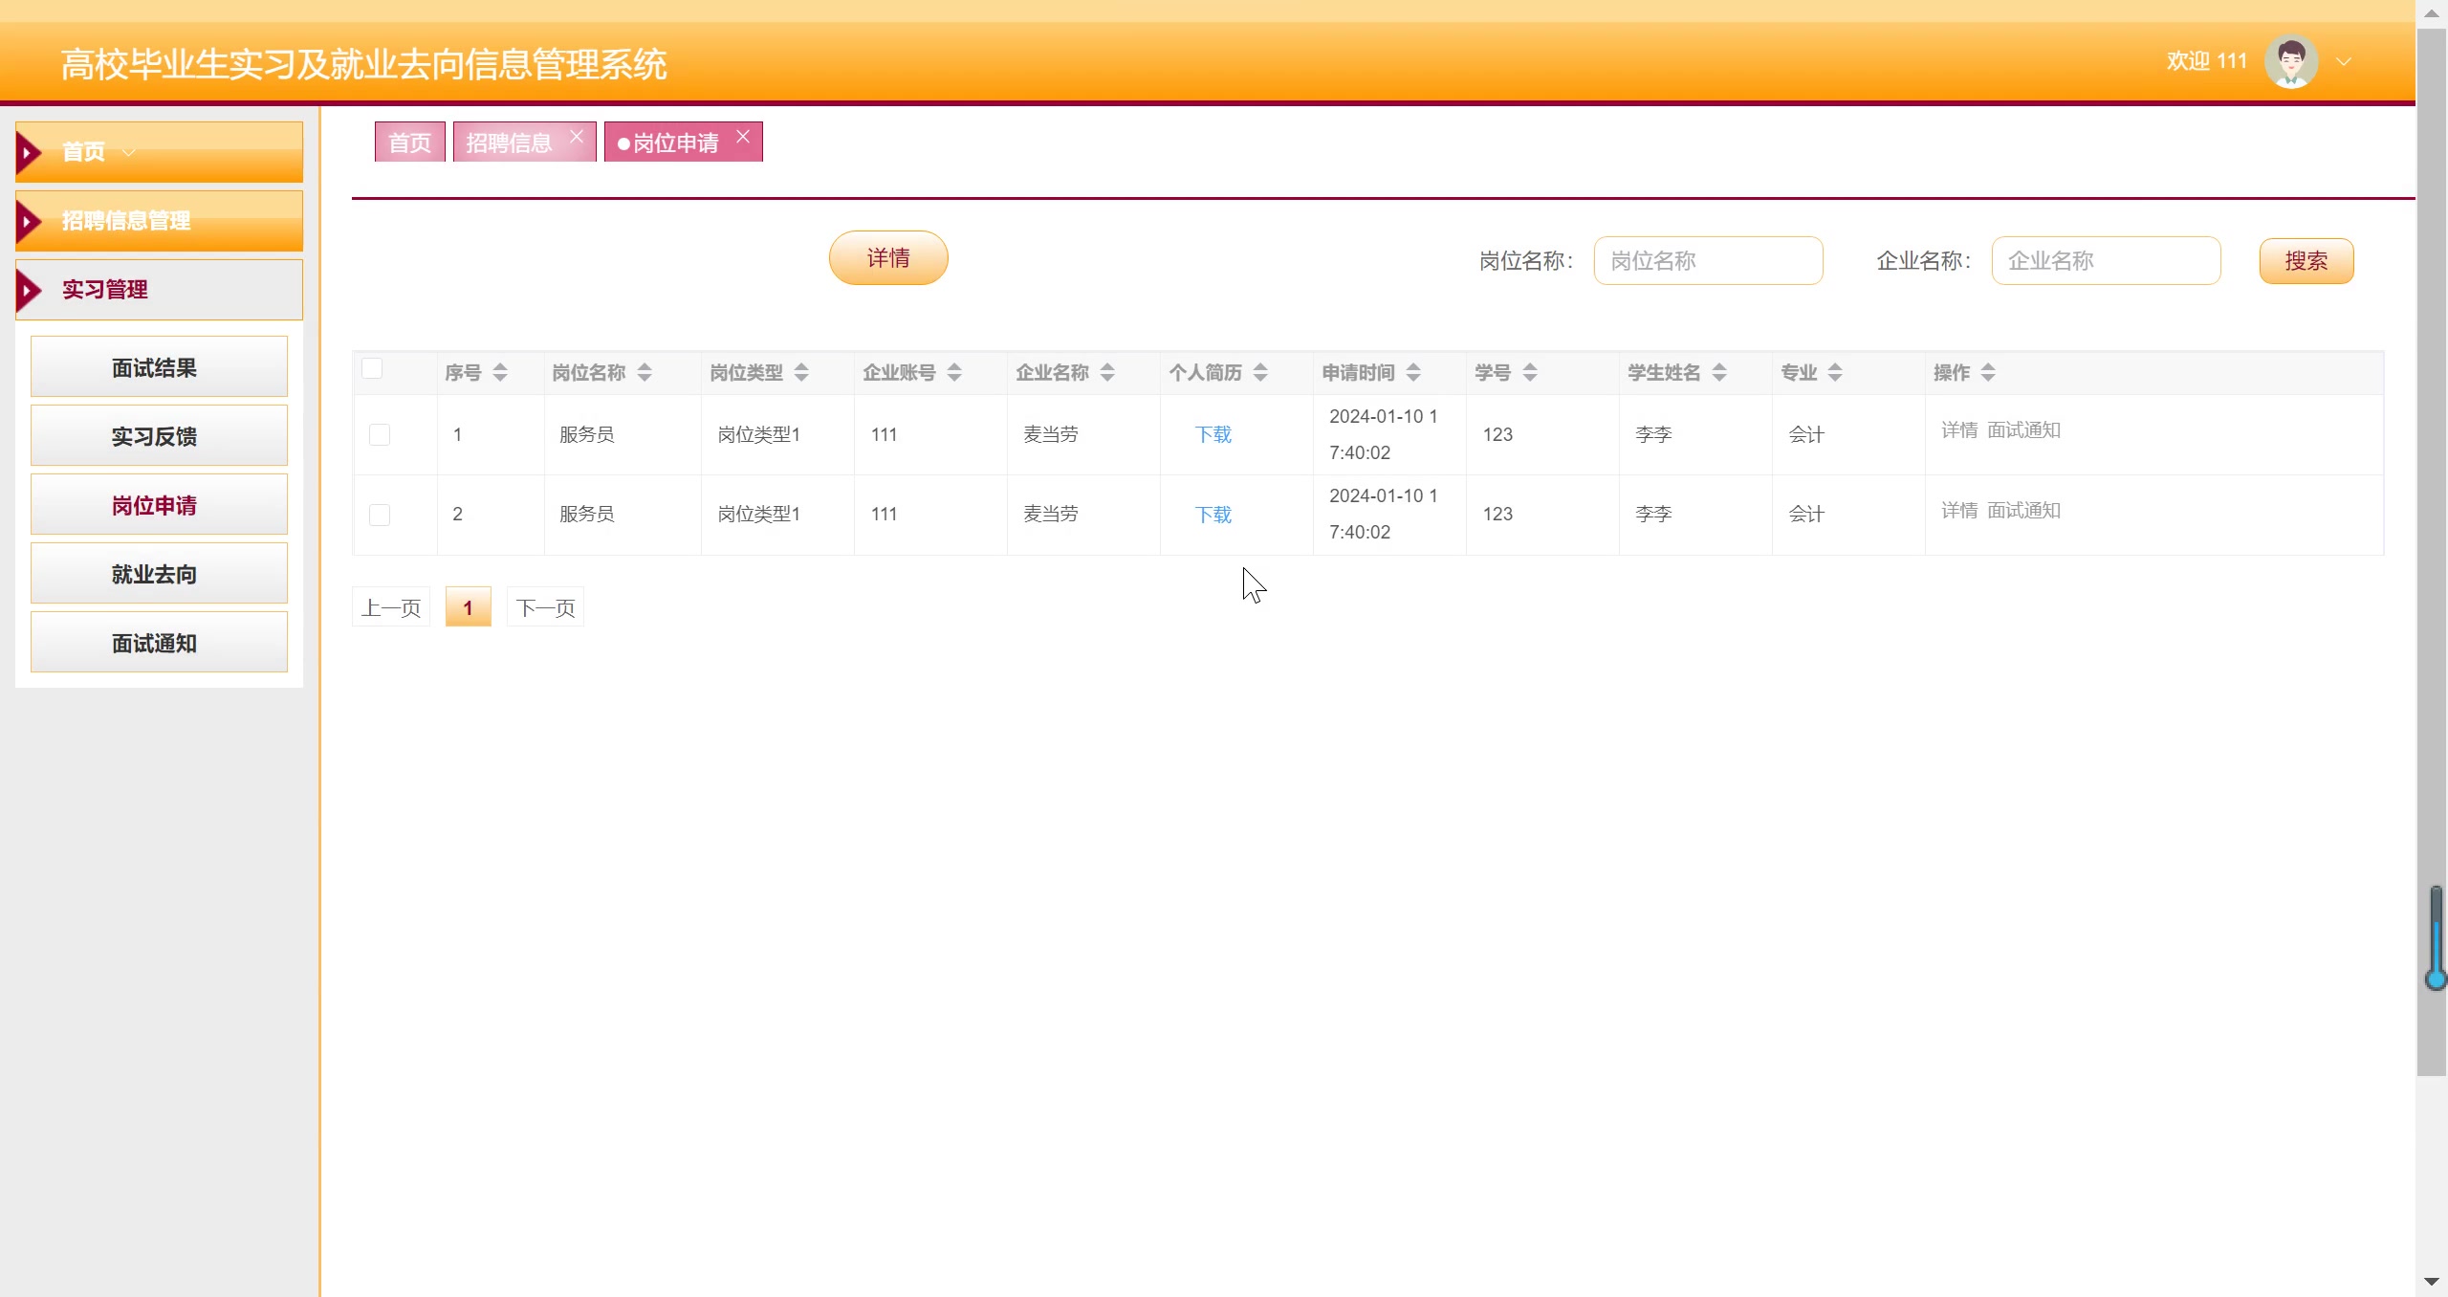Close the 岗位申请 tab with its X

coord(743,137)
